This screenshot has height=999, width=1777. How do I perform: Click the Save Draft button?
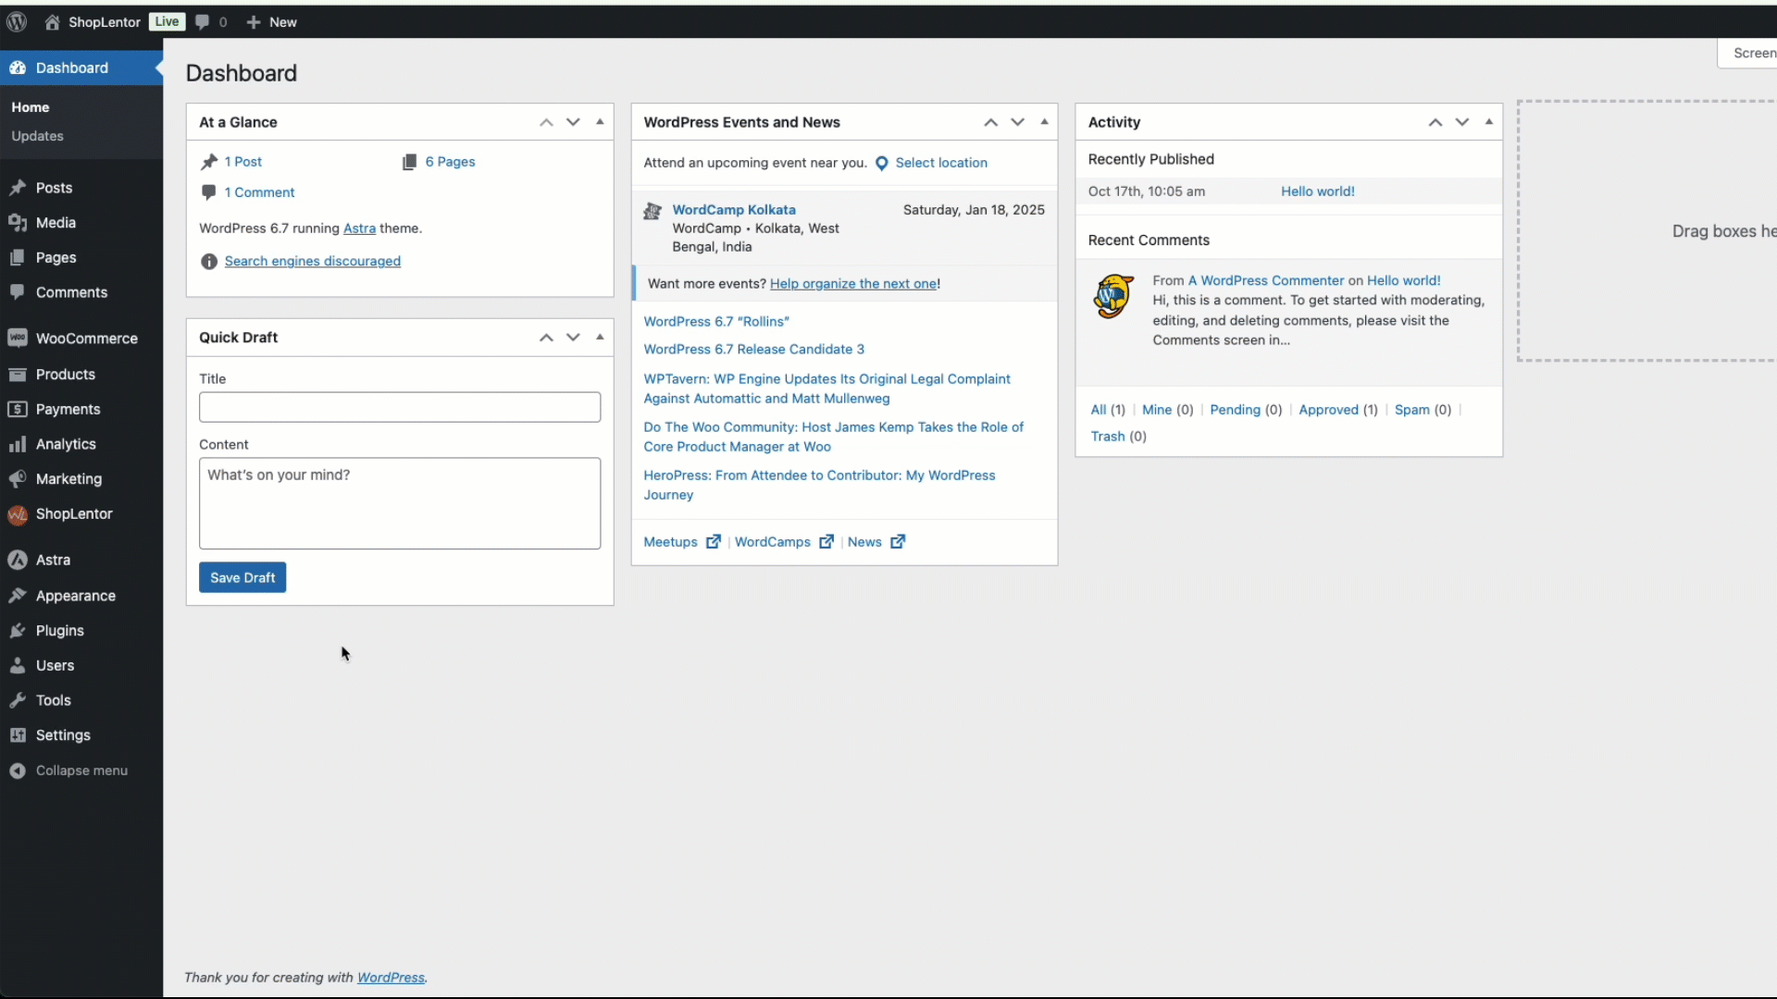point(242,578)
